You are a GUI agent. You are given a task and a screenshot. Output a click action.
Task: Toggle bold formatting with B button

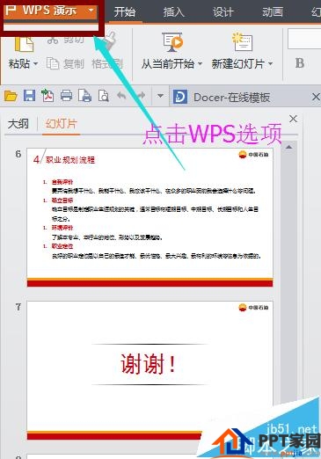[300, 63]
